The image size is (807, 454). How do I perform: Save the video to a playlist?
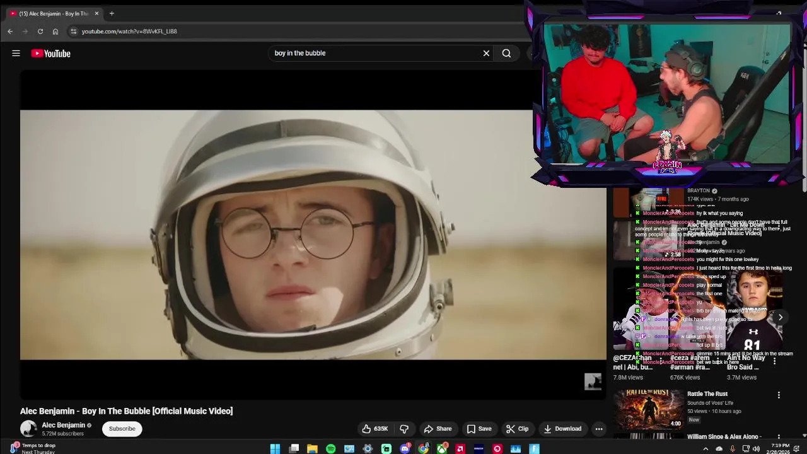point(479,429)
